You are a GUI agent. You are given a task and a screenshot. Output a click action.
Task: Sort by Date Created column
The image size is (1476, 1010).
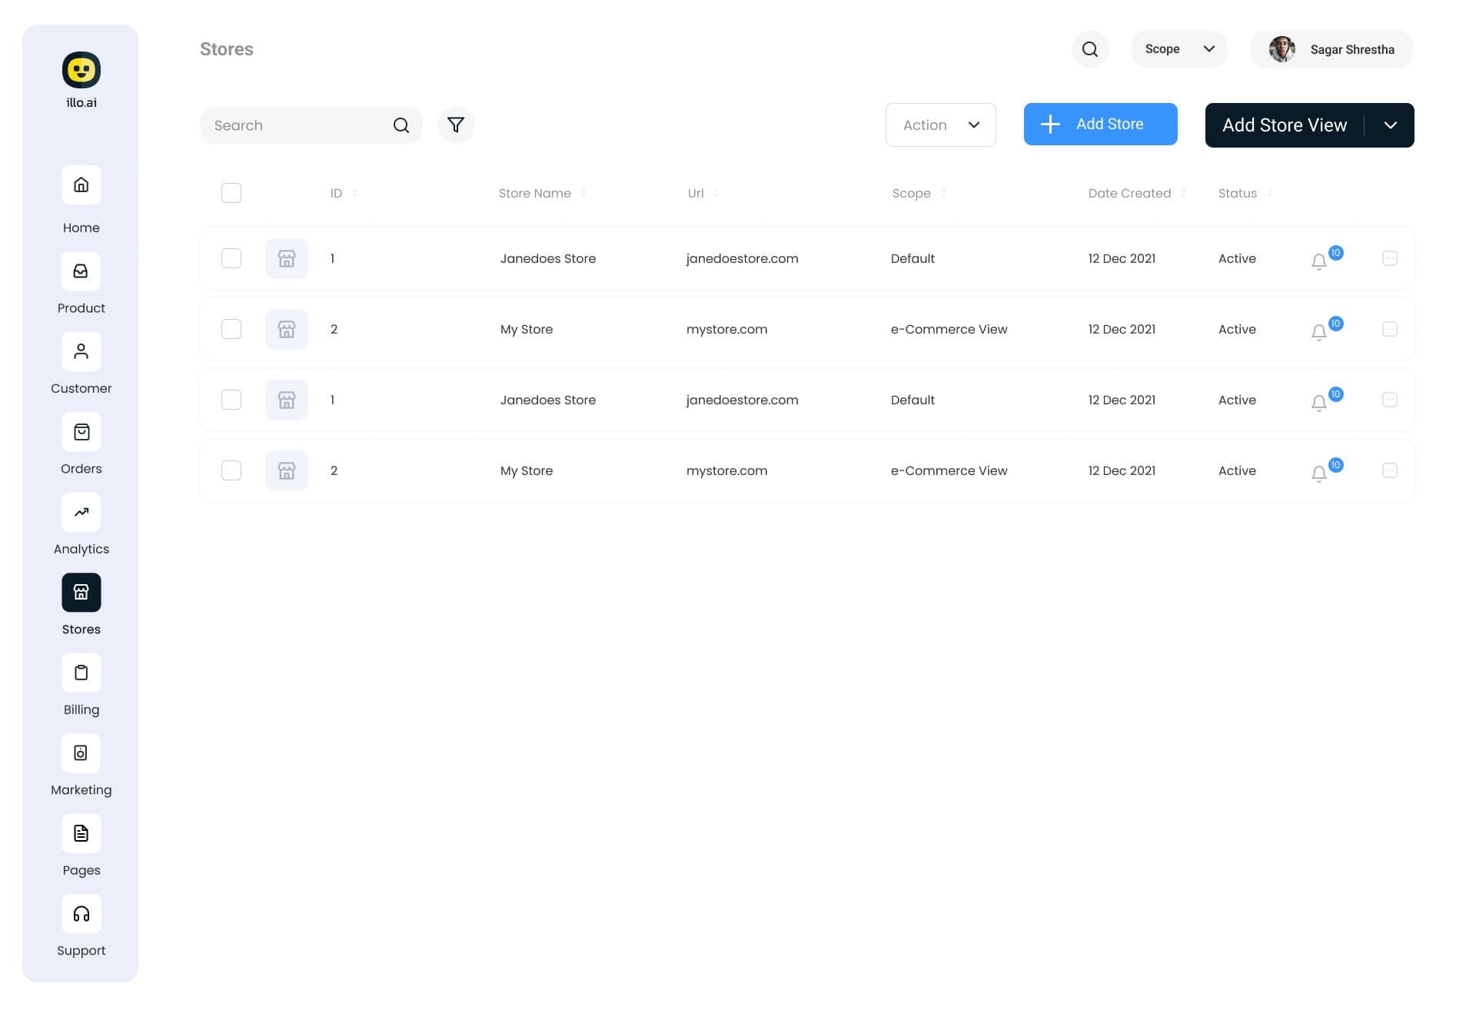click(1136, 194)
